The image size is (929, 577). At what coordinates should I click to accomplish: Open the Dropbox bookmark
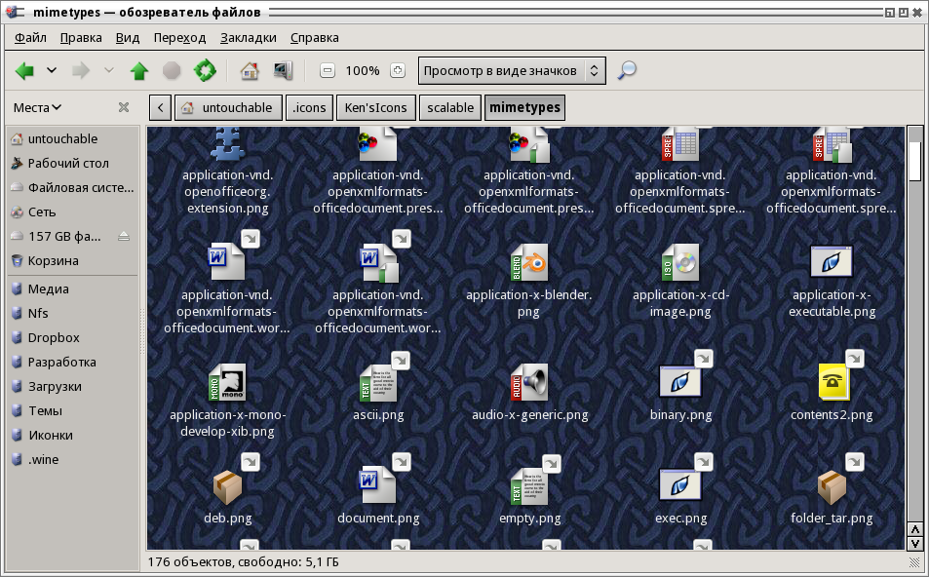coord(73,337)
